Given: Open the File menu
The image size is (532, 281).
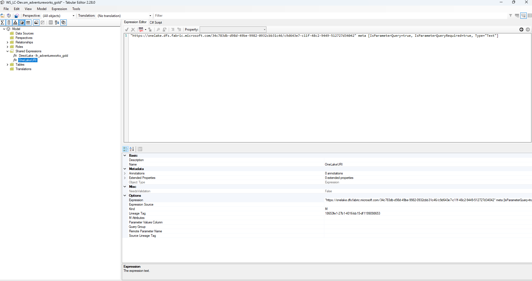Looking at the screenshot, I should [x=6, y=9].
